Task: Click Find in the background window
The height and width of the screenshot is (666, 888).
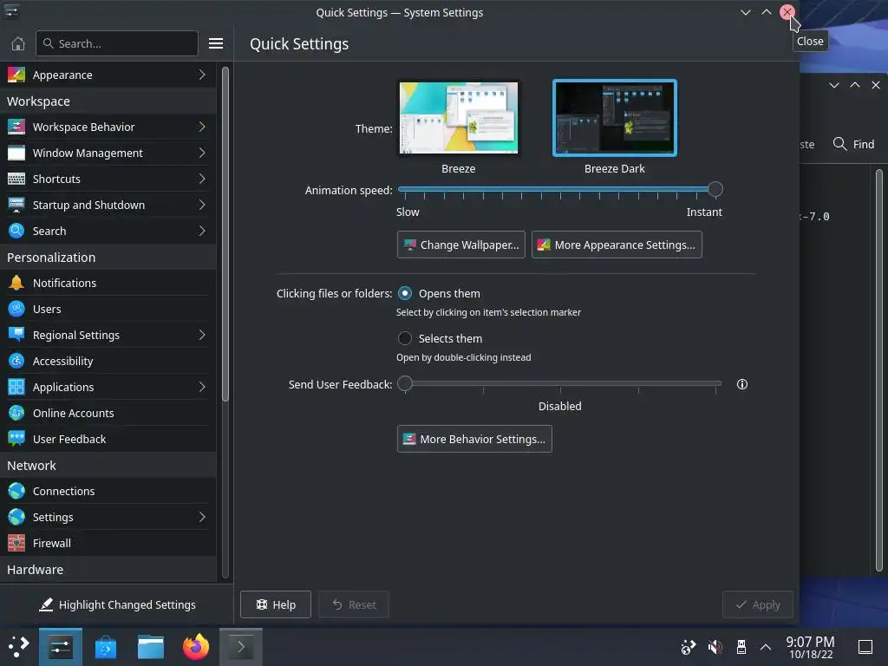Action: [854, 145]
